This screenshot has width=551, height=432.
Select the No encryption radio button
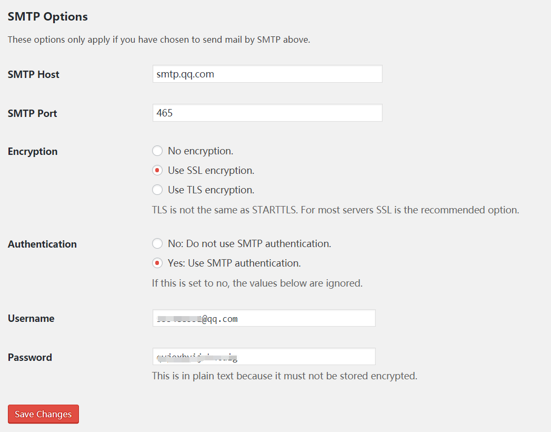157,151
